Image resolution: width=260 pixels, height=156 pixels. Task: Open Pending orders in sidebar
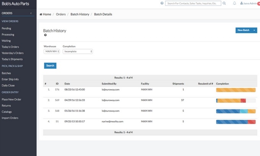point(6,28)
